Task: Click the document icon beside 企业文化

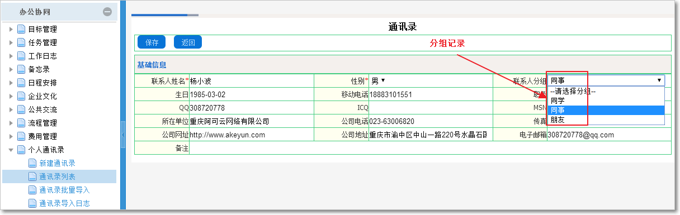Action: (x=21, y=96)
